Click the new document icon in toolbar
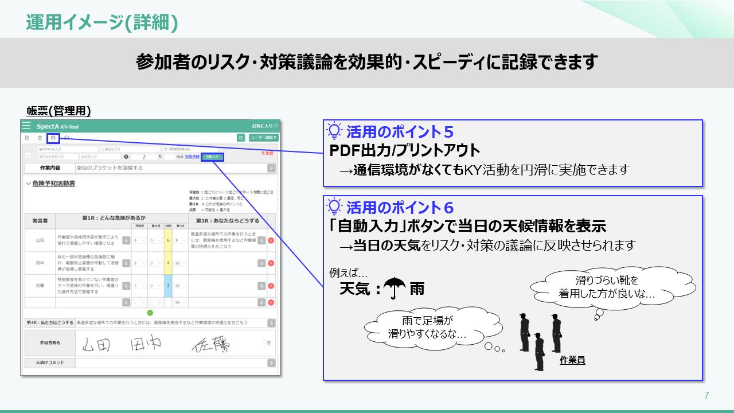The image size is (734, 413). 27,138
